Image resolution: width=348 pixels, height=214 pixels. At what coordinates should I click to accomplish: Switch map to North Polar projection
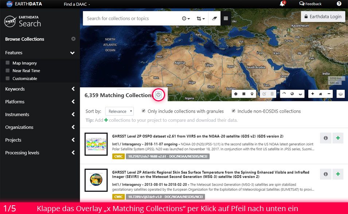[284, 94]
